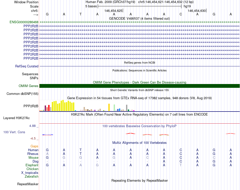Click the chr5:146,454,621-146,454,632 position text
Viewport: 240px width, 190px height.
pyautogui.click(x=160, y=2)
